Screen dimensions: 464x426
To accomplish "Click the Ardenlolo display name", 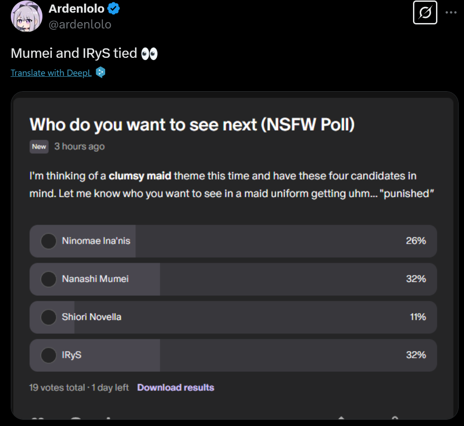I will tap(76, 9).
